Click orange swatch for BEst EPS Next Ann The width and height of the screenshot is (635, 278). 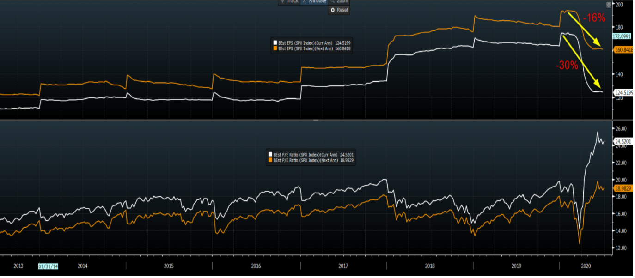(x=275, y=48)
